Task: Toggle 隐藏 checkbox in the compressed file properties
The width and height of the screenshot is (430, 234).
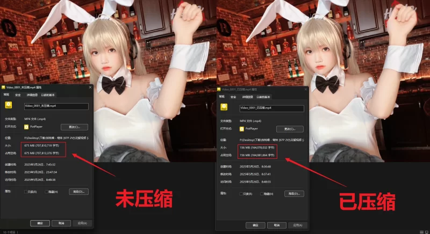Action: [x=262, y=193]
